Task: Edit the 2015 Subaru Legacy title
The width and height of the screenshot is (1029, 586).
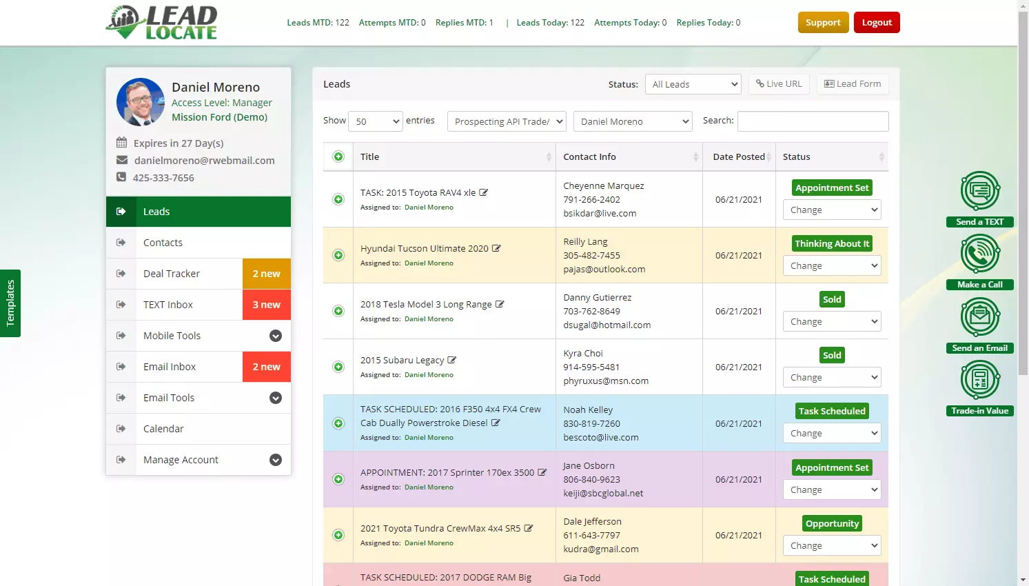Action: 452,360
